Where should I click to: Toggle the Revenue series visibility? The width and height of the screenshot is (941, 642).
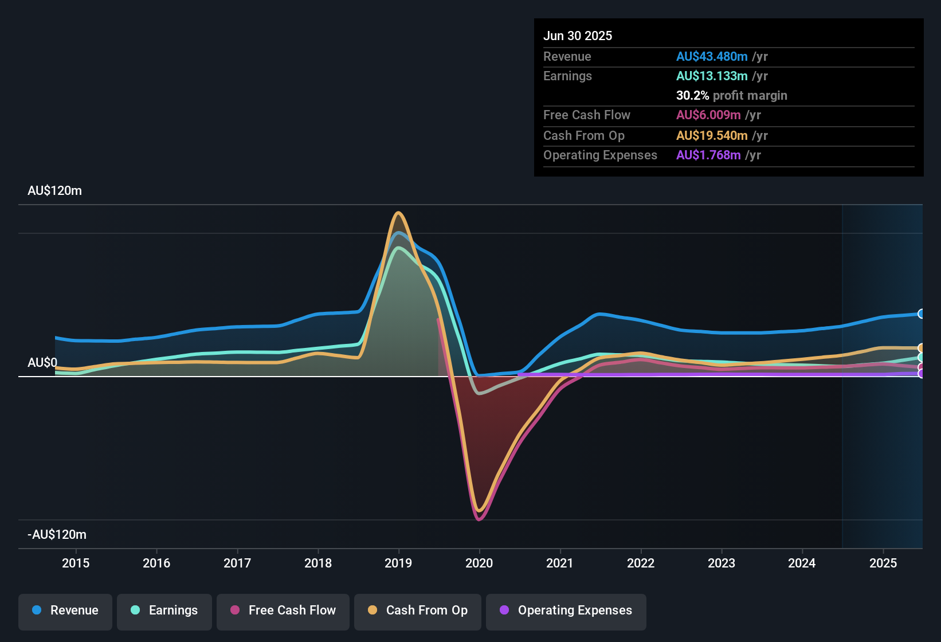[x=65, y=610]
